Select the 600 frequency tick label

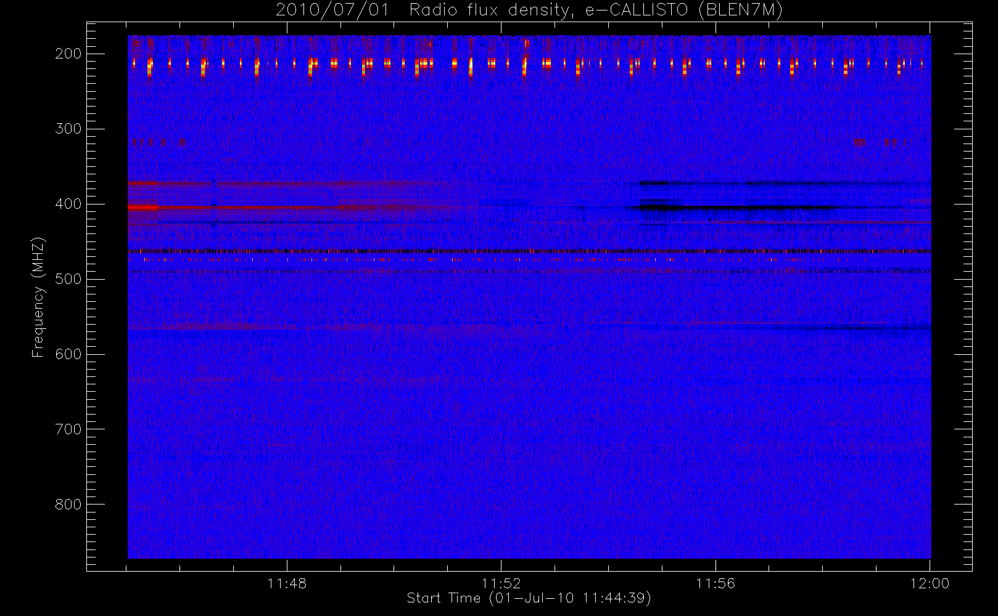[x=68, y=354]
